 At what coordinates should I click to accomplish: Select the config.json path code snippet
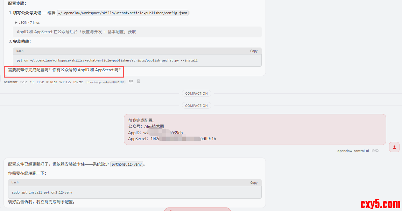tap(122, 13)
